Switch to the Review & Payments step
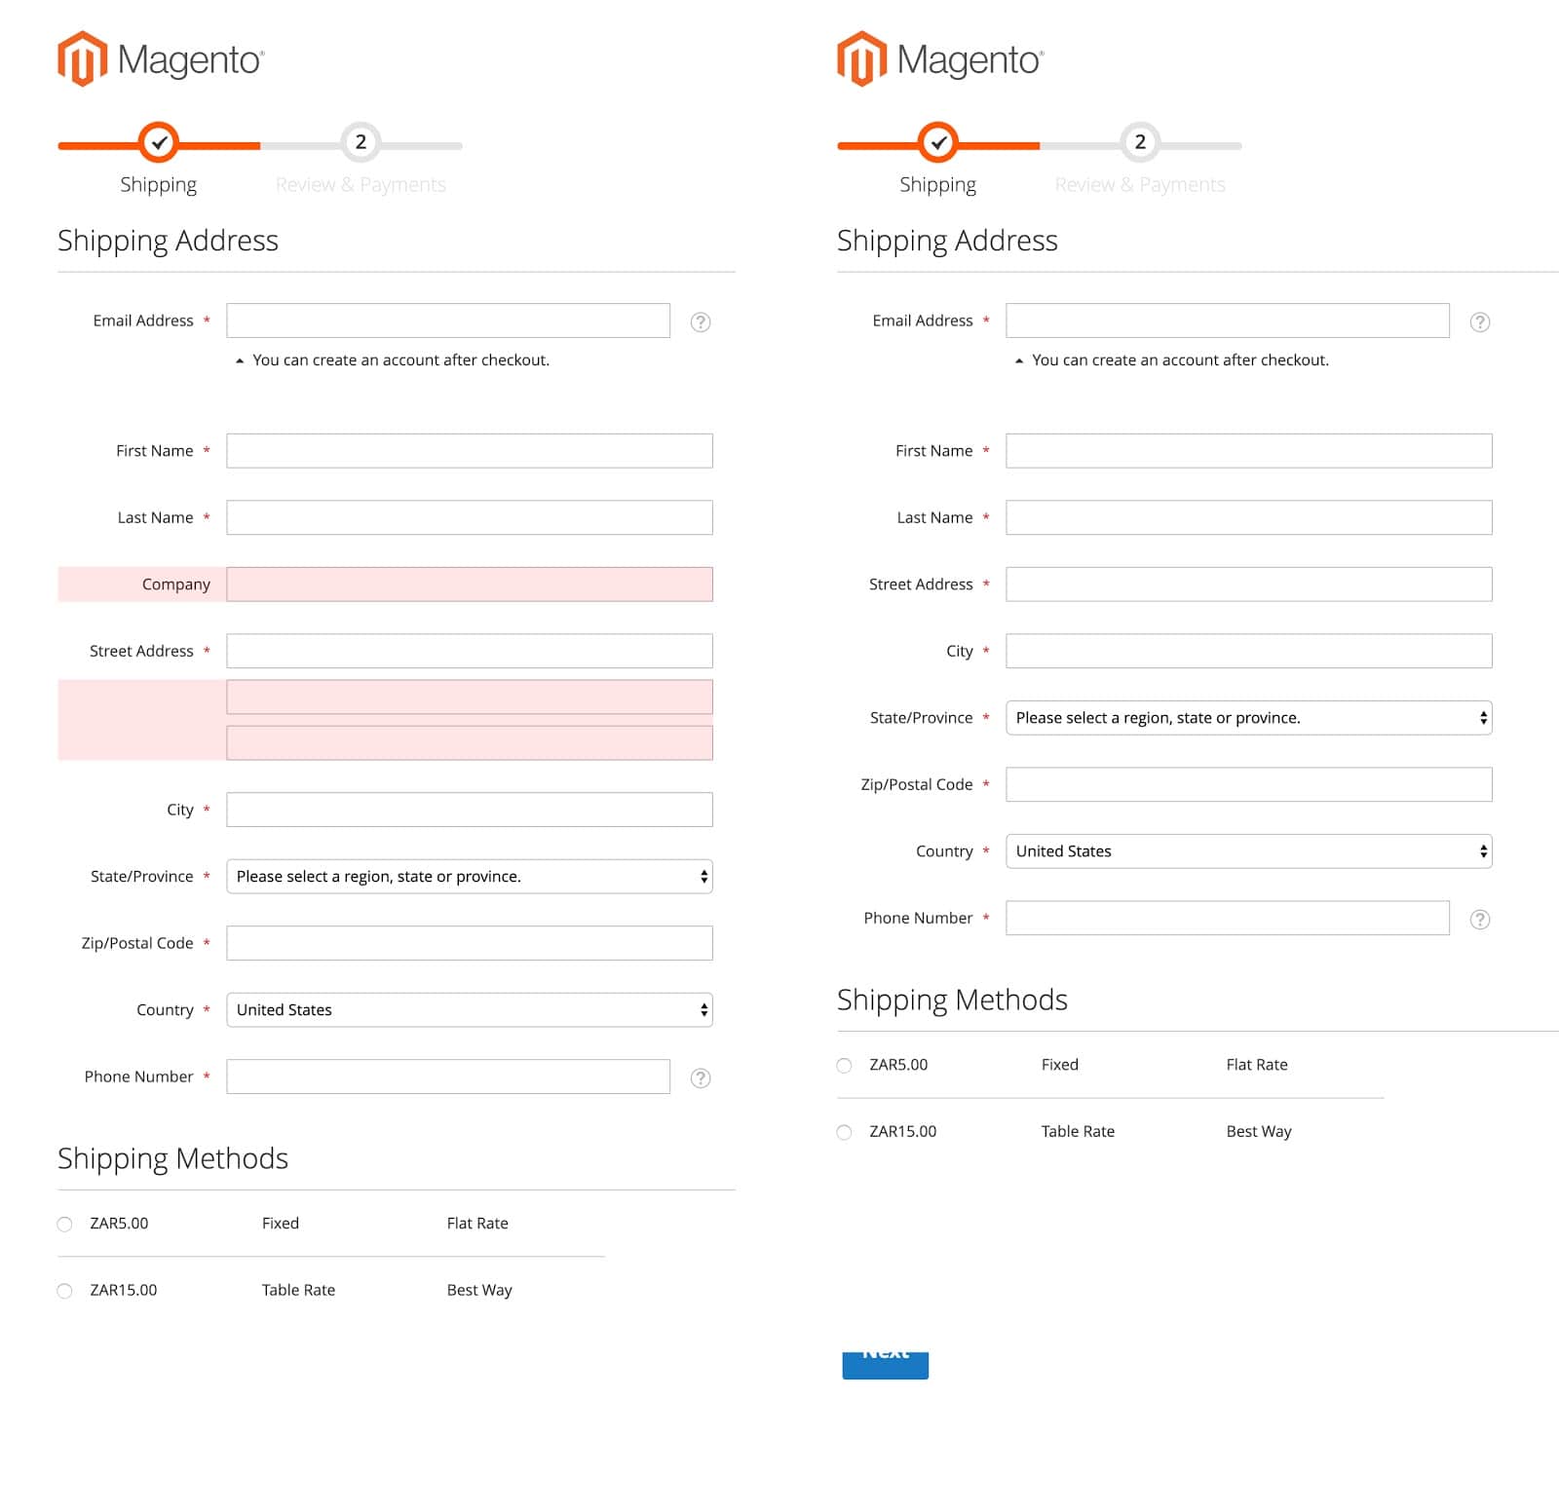1559x1511 pixels. click(361, 184)
